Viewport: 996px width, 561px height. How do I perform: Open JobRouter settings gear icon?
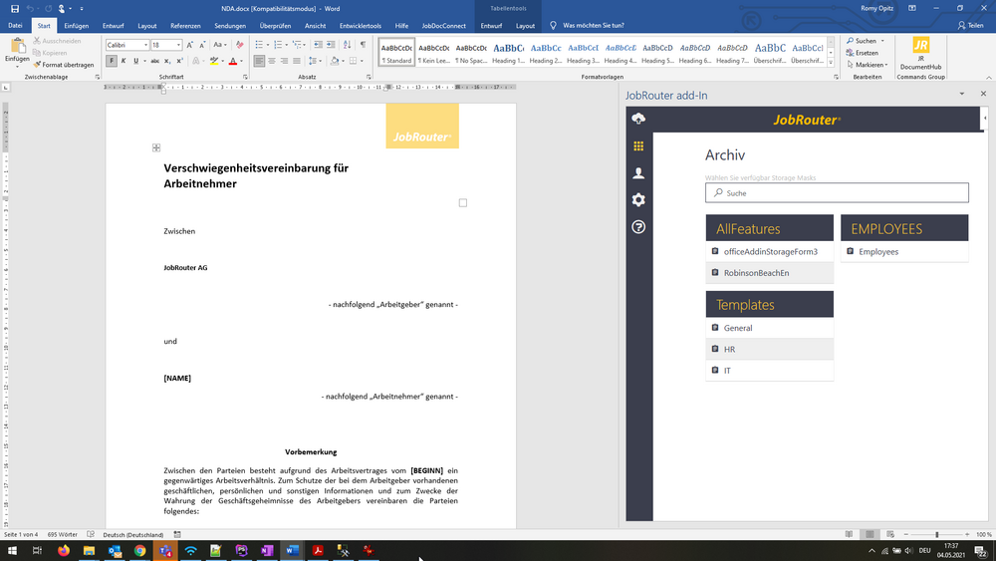(638, 200)
